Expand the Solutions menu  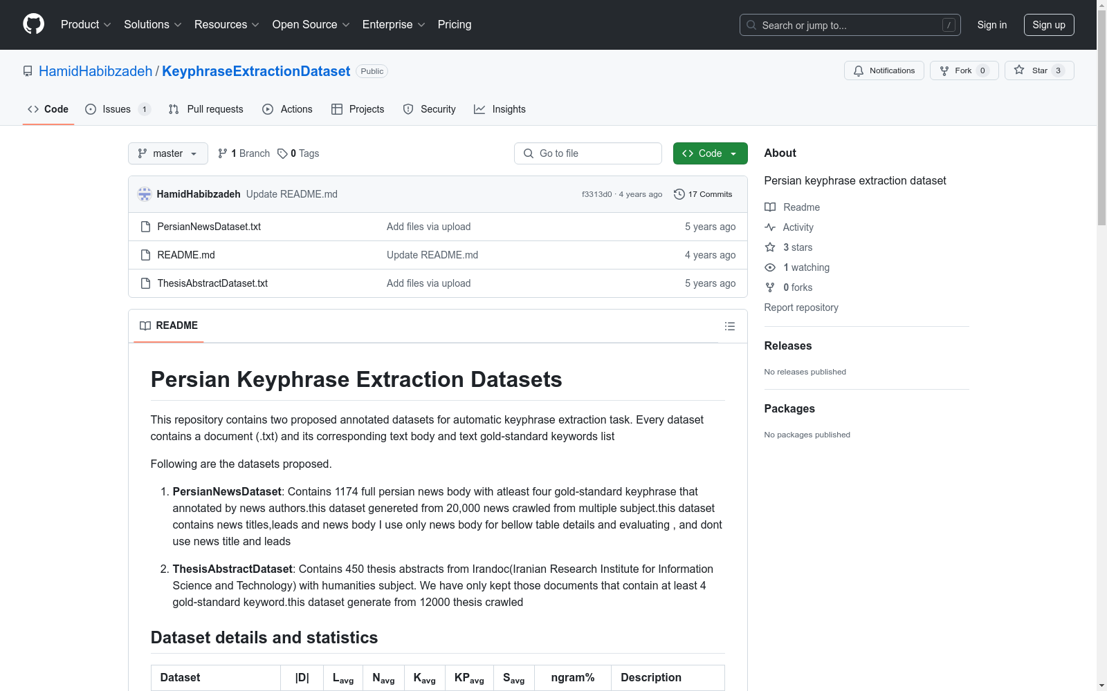[x=153, y=25]
